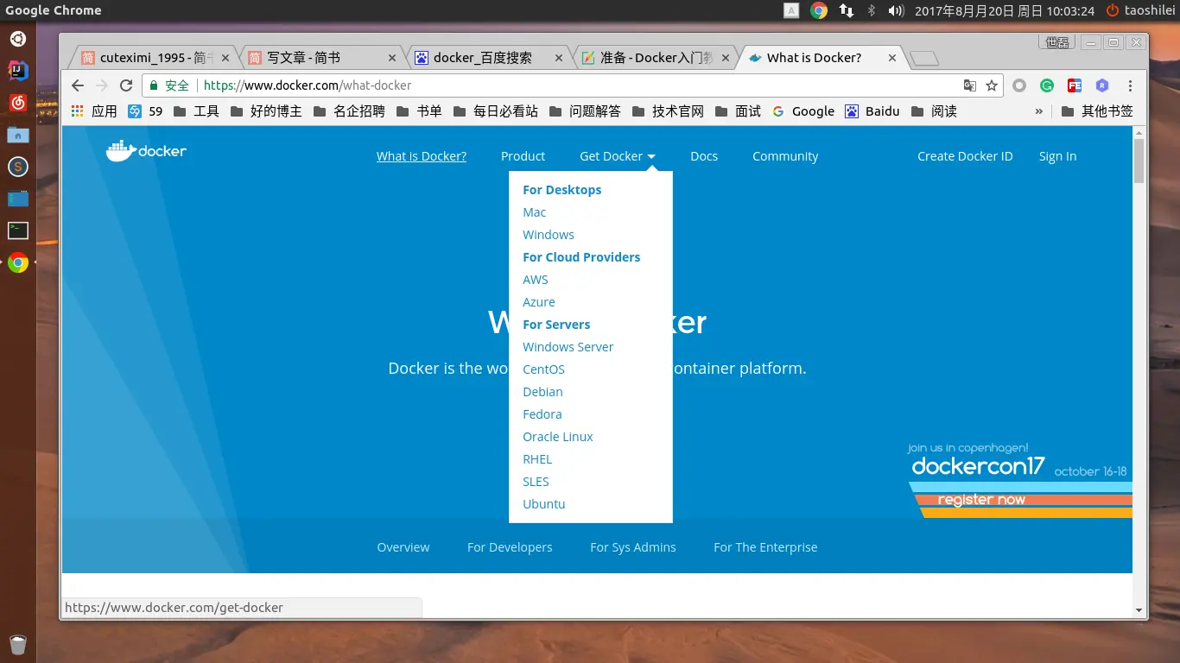Reload the page with the refresh icon

pyautogui.click(x=126, y=85)
